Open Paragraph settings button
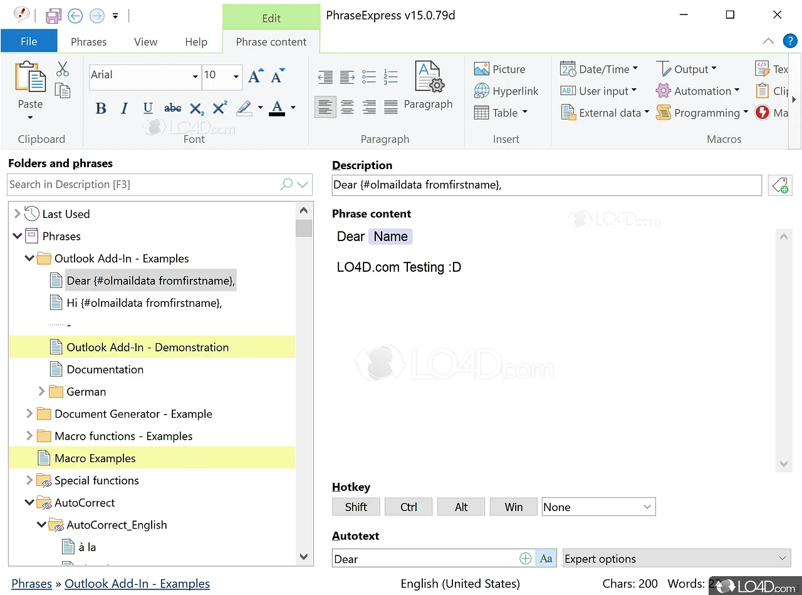 tap(428, 86)
